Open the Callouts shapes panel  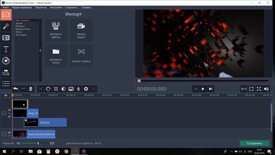(6, 72)
